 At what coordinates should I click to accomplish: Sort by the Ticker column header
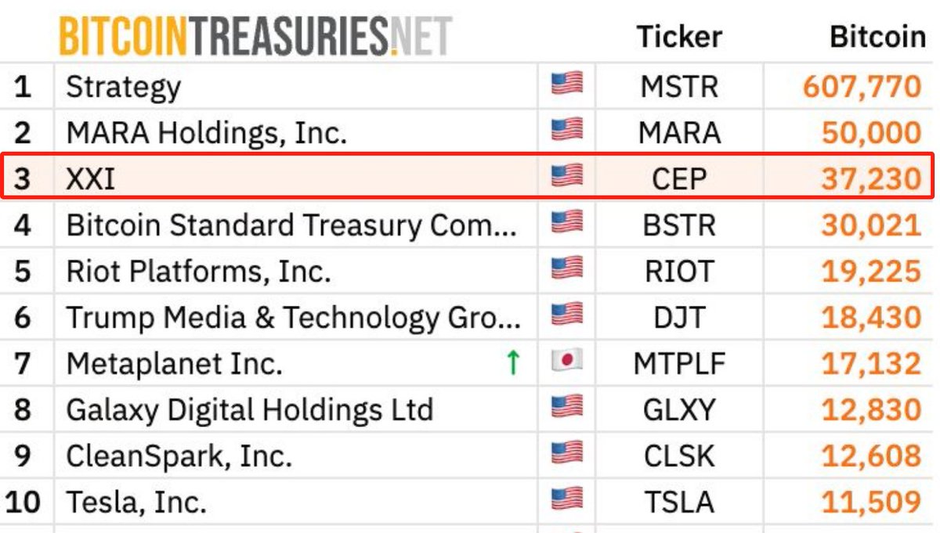coord(679,37)
